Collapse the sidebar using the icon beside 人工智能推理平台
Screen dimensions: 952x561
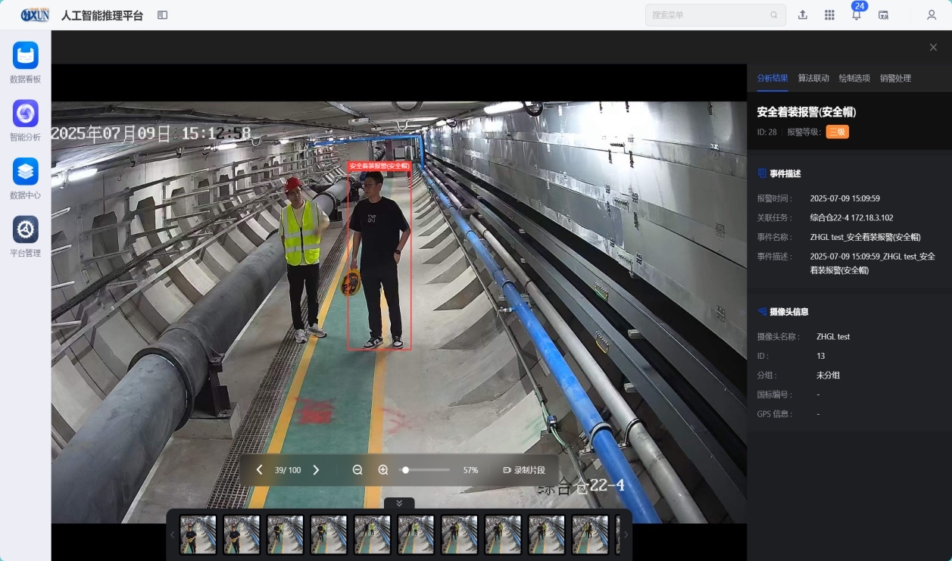[163, 15]
